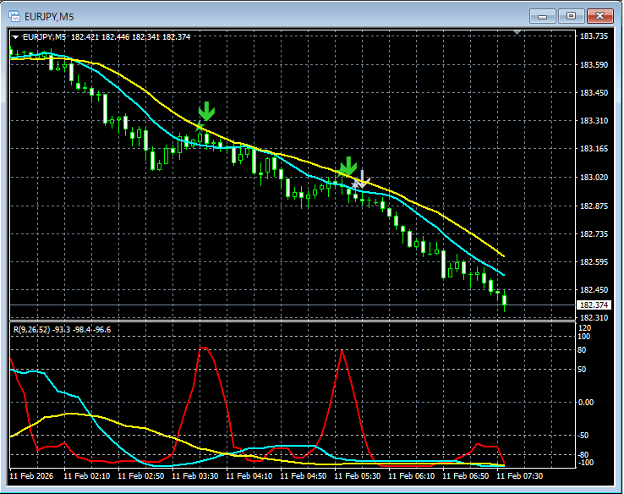Viewport: 624px width, 494px height.
Task: Click the 11 Feb 03:30 time label
Action: 197,476
